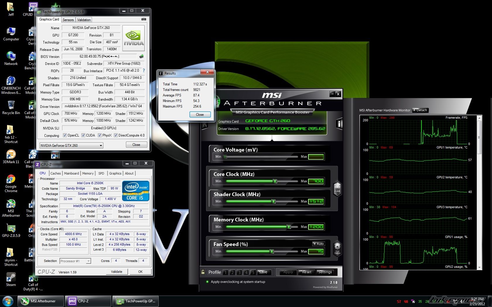The image size is (492, 307).
Task: Detach the Afterburner Hardware Monitor panel
Action: click(x=421, y=110)
